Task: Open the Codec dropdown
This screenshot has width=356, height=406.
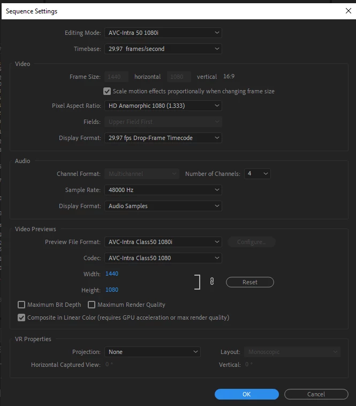Action: (163, 258)
